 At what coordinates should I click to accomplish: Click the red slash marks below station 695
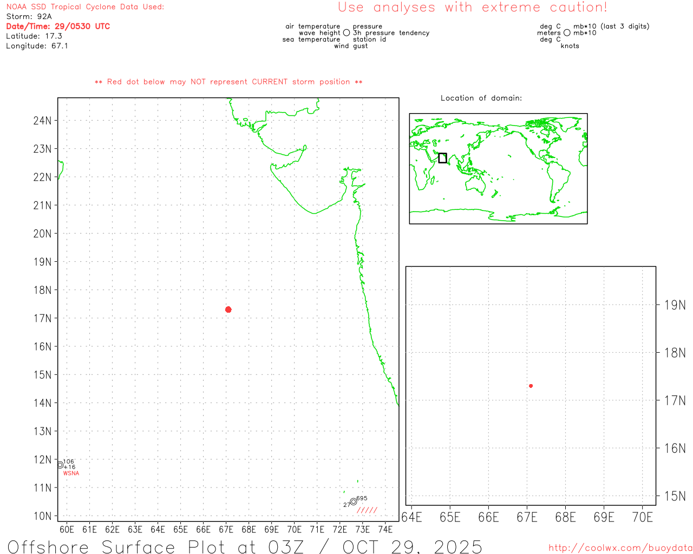pyautogui.click(x=367, y=510)
